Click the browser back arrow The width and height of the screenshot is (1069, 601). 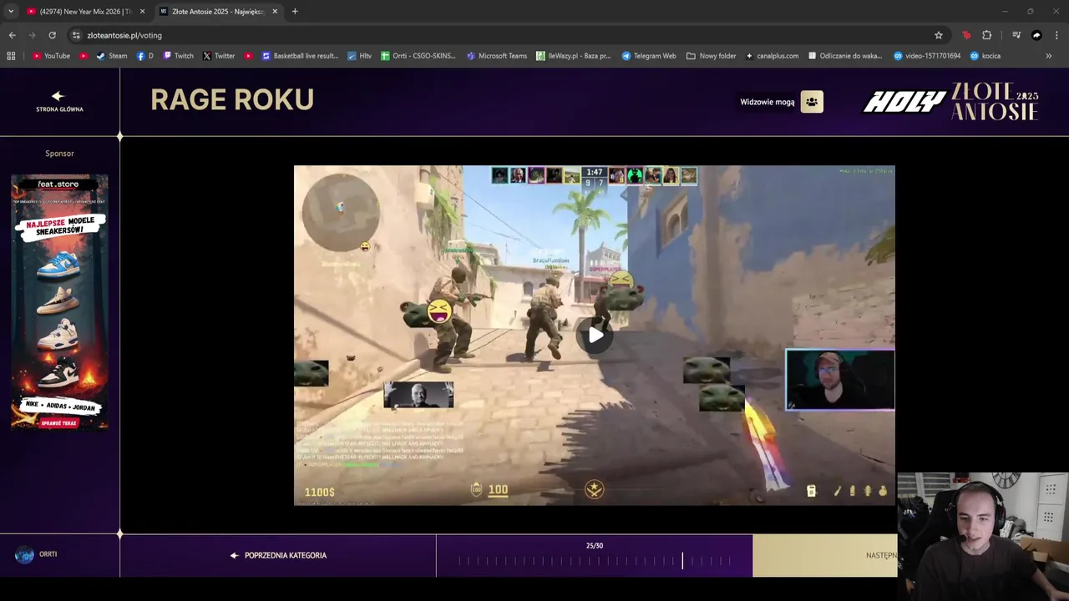12,35
